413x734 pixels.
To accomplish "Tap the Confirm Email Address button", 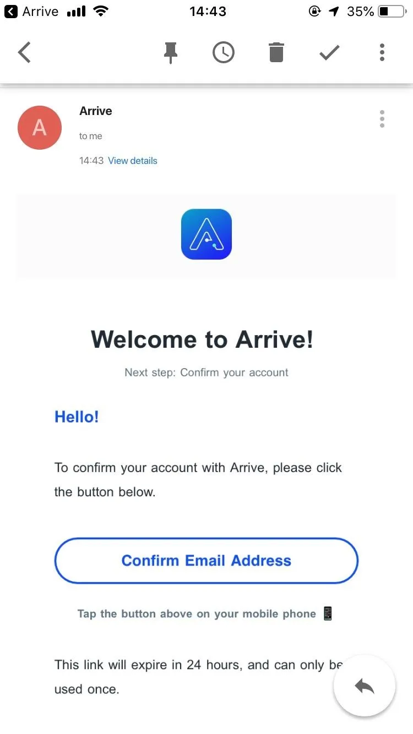I will point(206,561).
